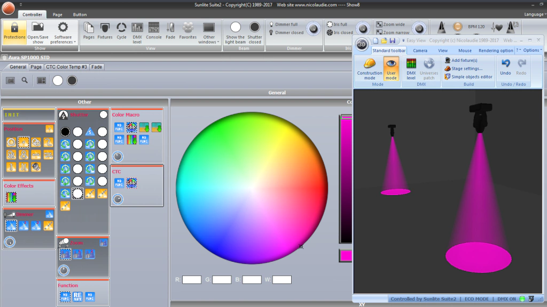Viewport: 547px width, 307px height.
Task: Pick a color on the color wheel
Action: coord(252,188)
